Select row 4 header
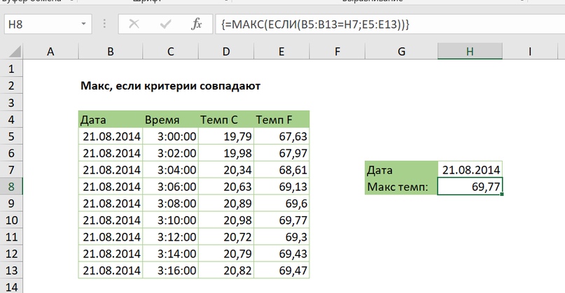 (11, 120)
